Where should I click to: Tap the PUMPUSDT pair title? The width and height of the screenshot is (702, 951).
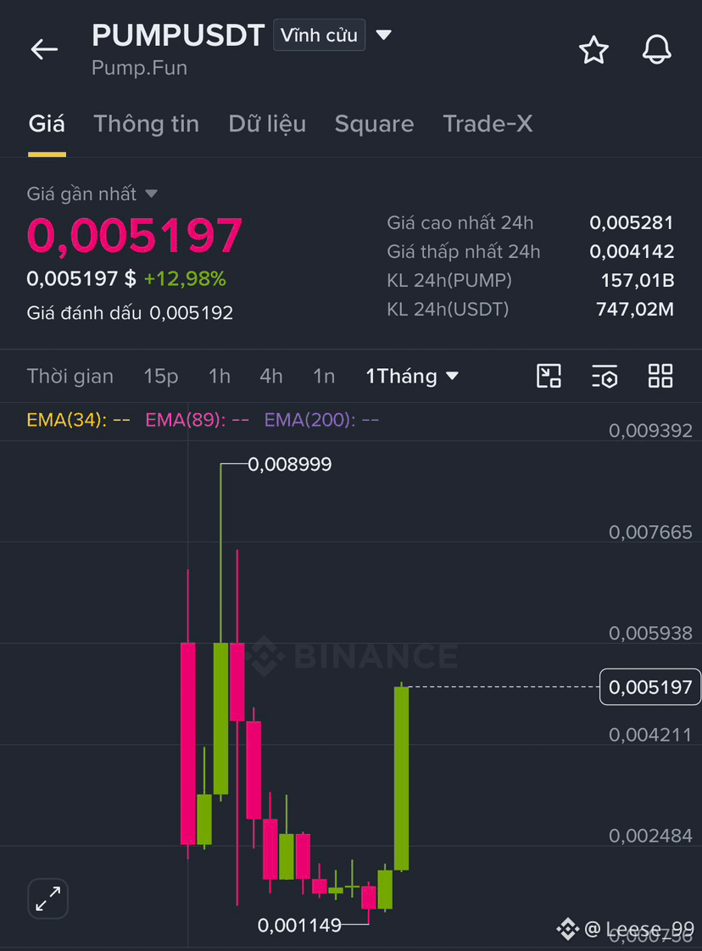[178, 35]
